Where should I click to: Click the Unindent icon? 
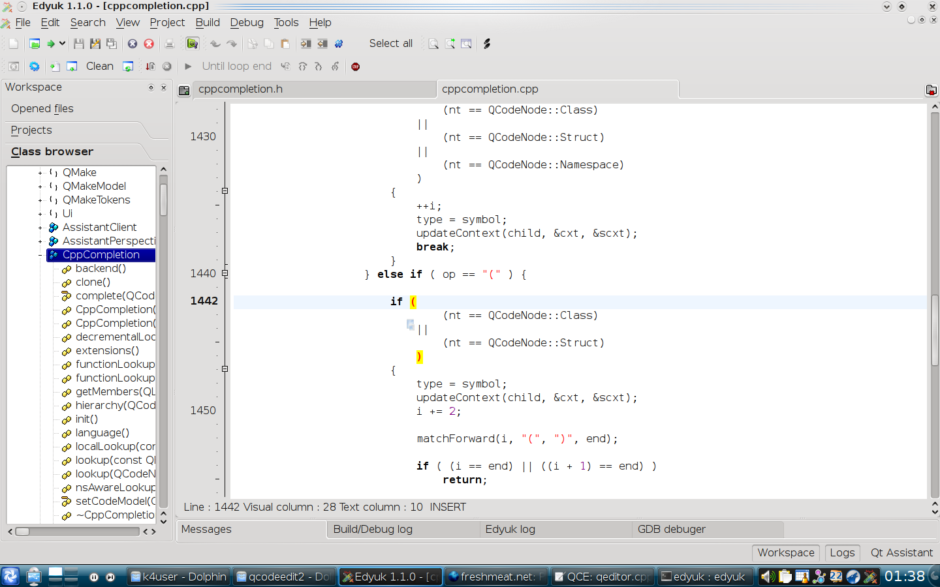[322, 44]
